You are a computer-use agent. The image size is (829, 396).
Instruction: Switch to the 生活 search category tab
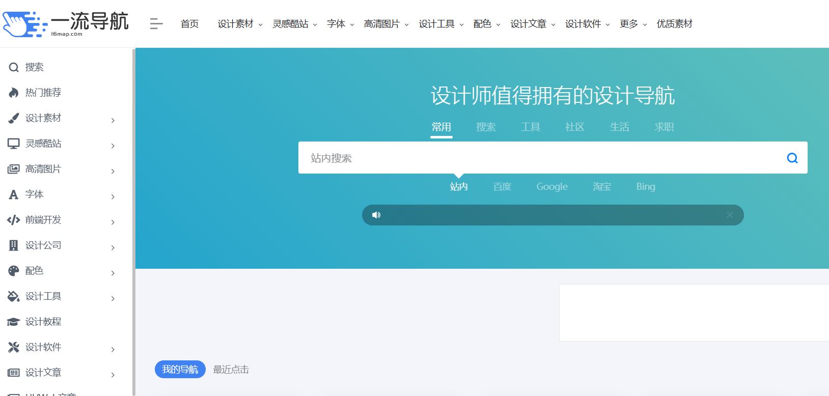pyautogui.click(x=620, y=127)
